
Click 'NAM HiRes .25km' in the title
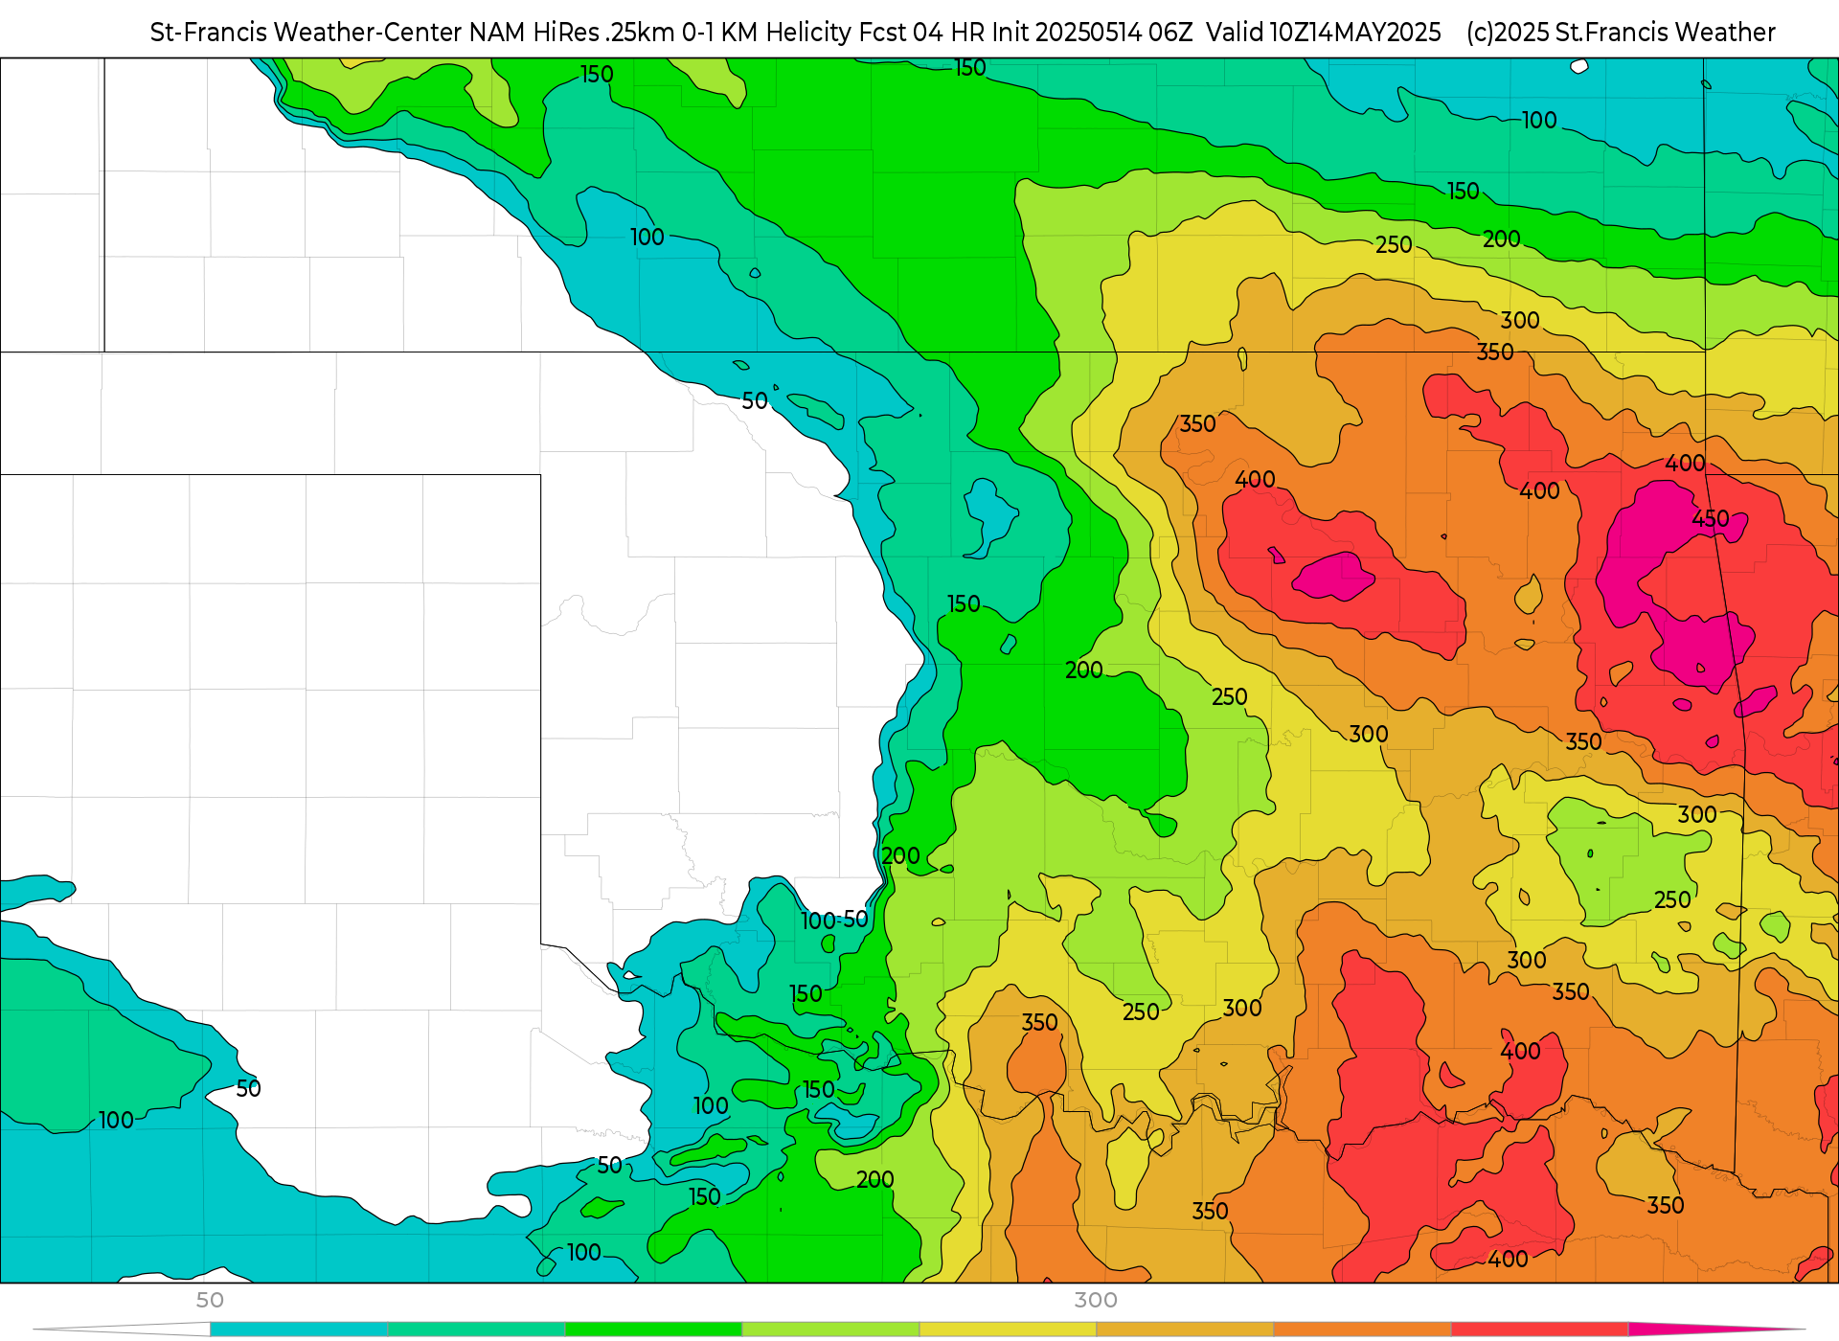tap(572, 33)
